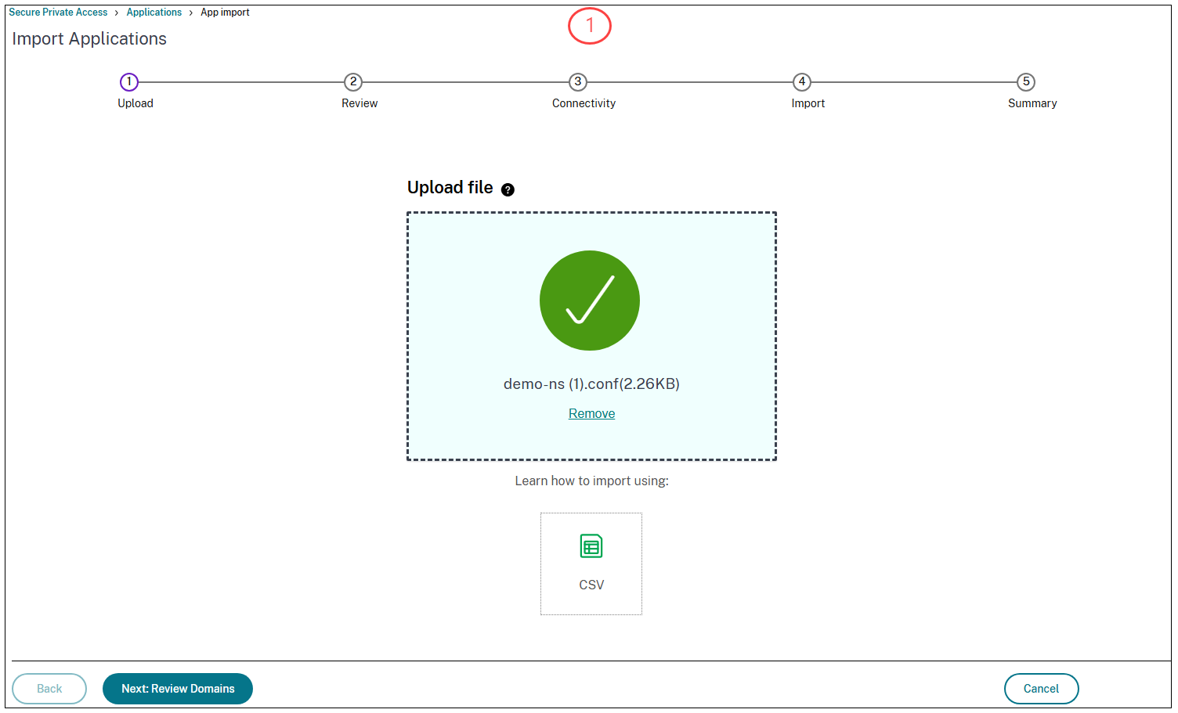Click the annotation marker numbered 1
The width and height of the screenshot is (1178, 713).
(x=590, y=26)
